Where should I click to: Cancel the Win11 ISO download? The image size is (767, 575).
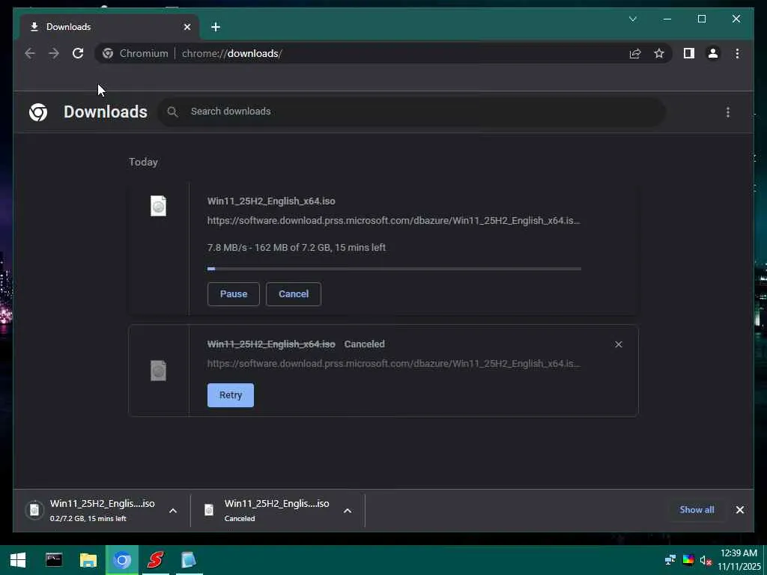(294, 293)
